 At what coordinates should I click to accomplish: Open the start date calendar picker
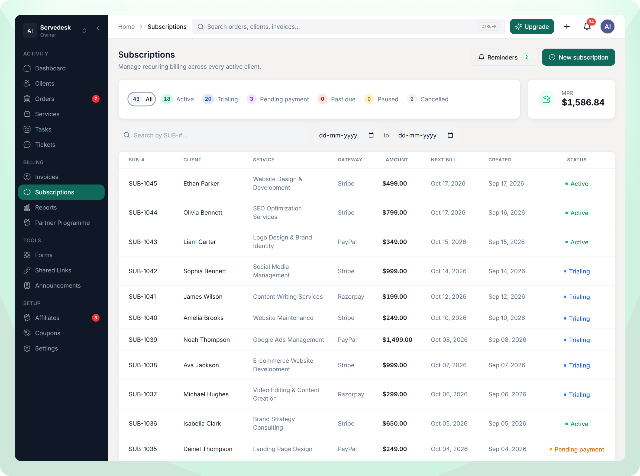point(371,135)
